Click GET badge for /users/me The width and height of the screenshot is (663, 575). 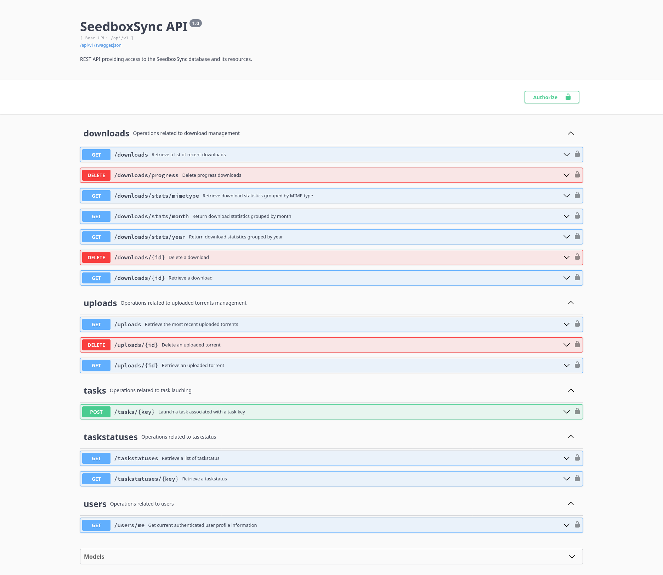[96, 525]
